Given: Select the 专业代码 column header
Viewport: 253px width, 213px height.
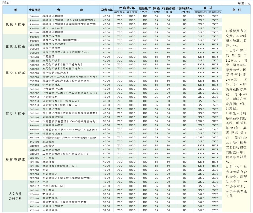Looking at the screenshot, I should 34,10.
